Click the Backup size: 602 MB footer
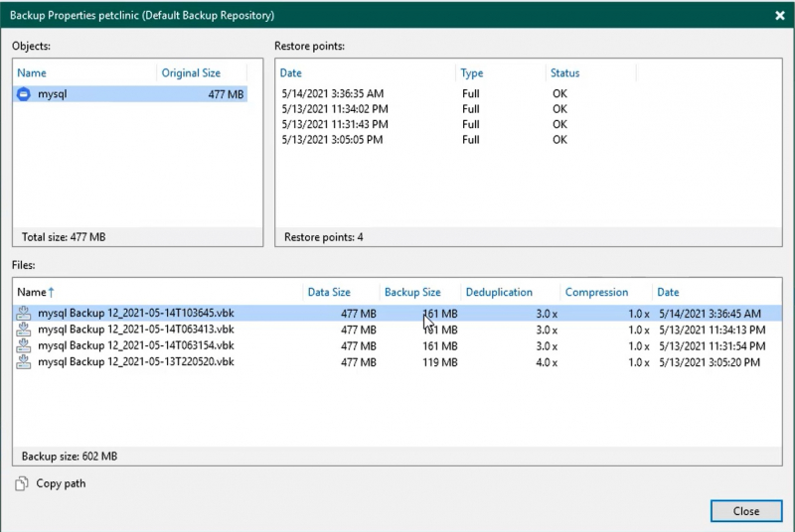The height and width of the screenshot is (532, 795). click(70, 457)
